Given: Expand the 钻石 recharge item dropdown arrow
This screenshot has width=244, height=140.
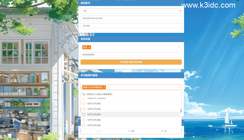Looking at the screenshot, I should pos(179,47).
